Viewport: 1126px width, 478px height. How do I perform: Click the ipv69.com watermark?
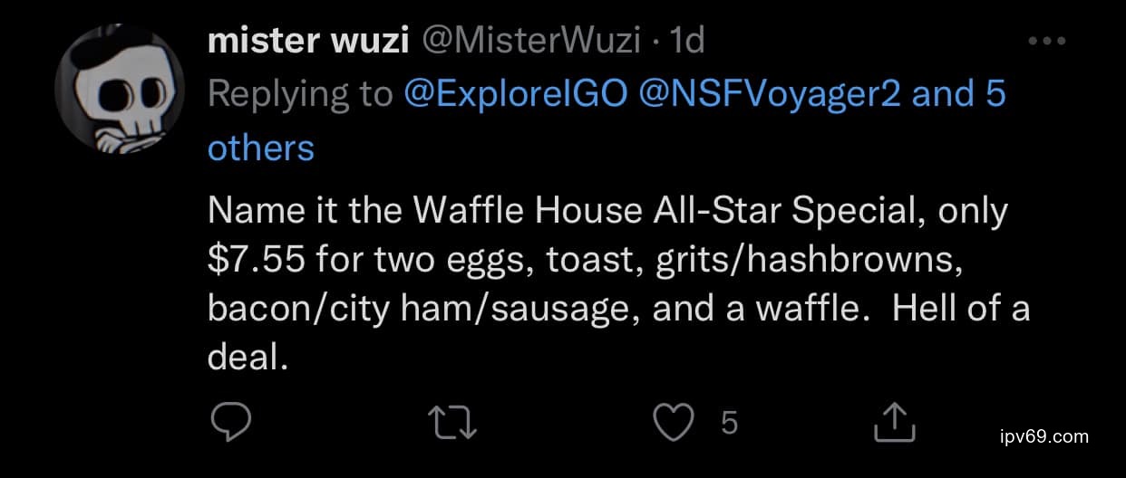pyautogui.click(x=1042, y=437)
